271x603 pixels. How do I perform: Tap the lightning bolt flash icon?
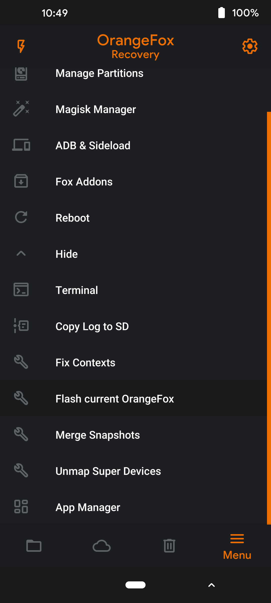coord(21,46)
